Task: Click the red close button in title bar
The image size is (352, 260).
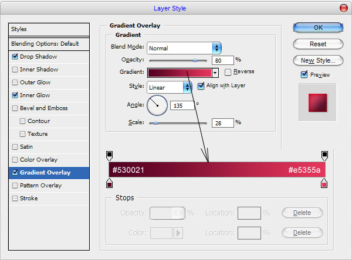Action: click(x=343, y=8)
